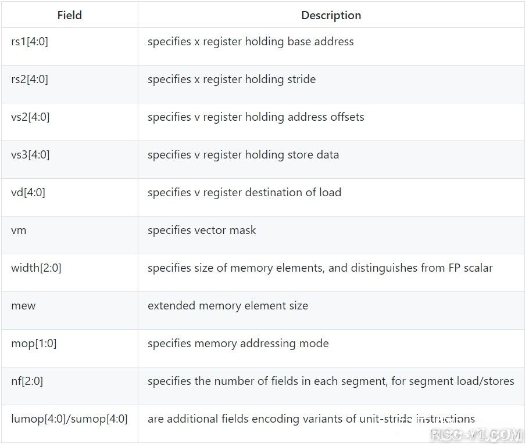Click the Field column header
Viewport: 529px width, 447px height.
point(70,15)
